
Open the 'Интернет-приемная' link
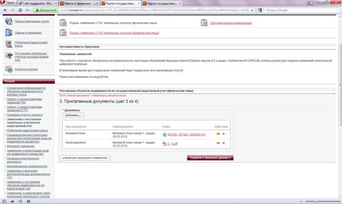tap(21, 146)
